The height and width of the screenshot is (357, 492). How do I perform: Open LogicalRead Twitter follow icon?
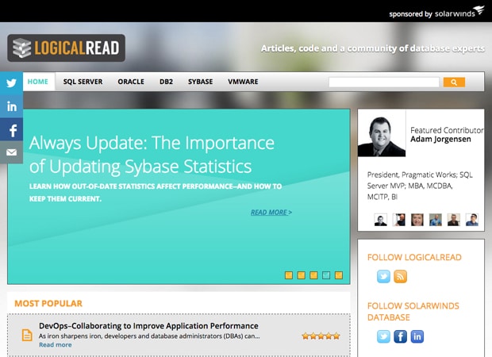(x=383, y=276)
